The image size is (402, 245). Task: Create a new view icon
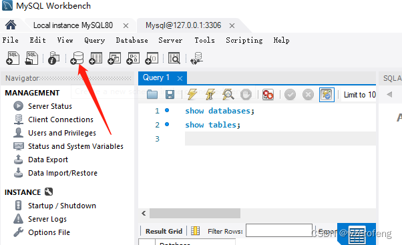114,58
